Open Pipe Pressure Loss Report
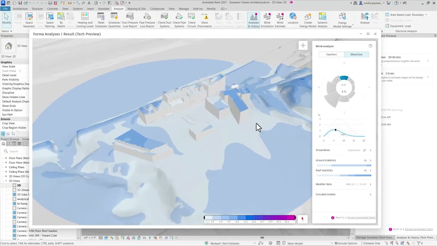437x246 pixels. [147, 20]
